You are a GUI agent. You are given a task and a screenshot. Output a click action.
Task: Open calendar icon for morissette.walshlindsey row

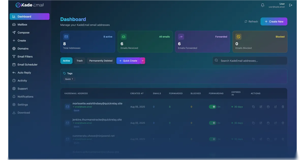pyautogui.click(x=268, y=107)
